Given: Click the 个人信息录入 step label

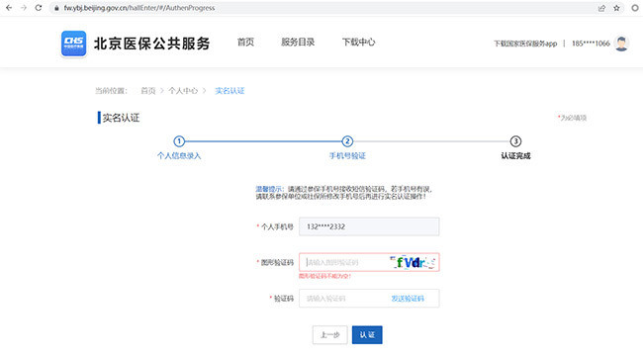Looking at the screenshot, I should point(179,155).
